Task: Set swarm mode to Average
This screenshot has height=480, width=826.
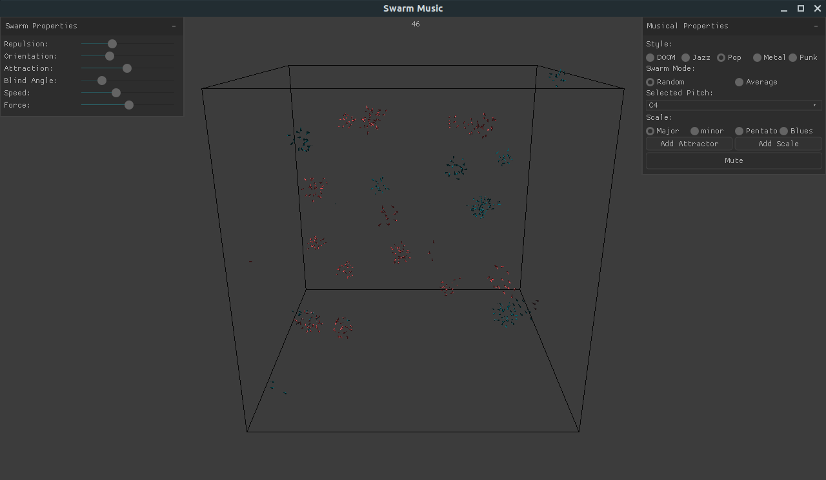Action: coord(740,82)
